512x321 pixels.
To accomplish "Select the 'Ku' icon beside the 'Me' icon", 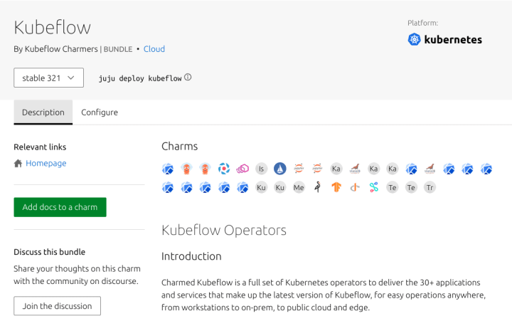I will [x=280, y=188].
